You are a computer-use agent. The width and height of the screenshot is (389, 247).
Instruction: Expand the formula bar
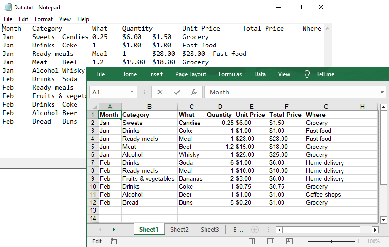[382, 92]
